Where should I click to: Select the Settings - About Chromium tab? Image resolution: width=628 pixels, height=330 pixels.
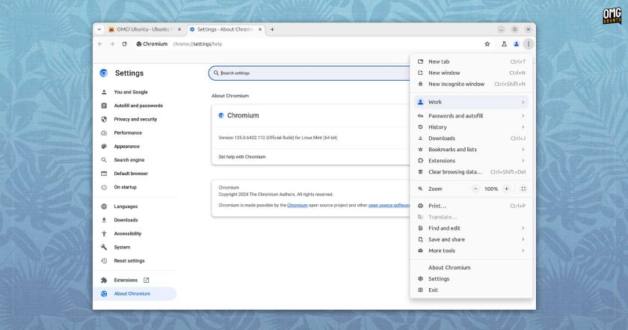point(226,29)
